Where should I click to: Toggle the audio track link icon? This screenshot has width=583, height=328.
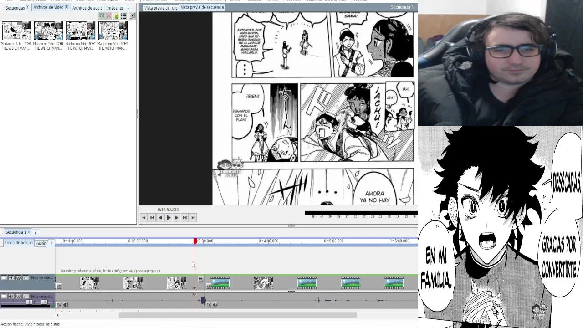tap(19, 296)
